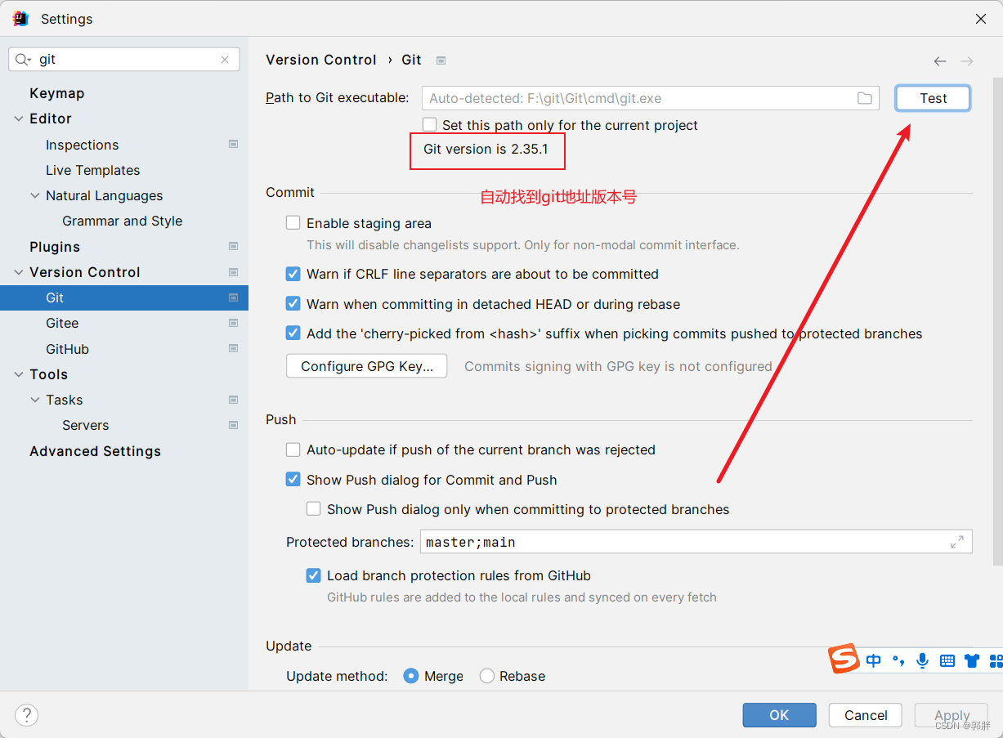
Task: Enable Show Push dialog only for protected branches
Action: coord(314,509)
